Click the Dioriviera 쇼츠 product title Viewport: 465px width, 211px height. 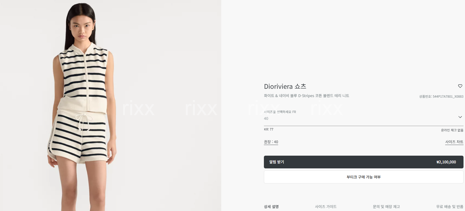coord(285,86)
